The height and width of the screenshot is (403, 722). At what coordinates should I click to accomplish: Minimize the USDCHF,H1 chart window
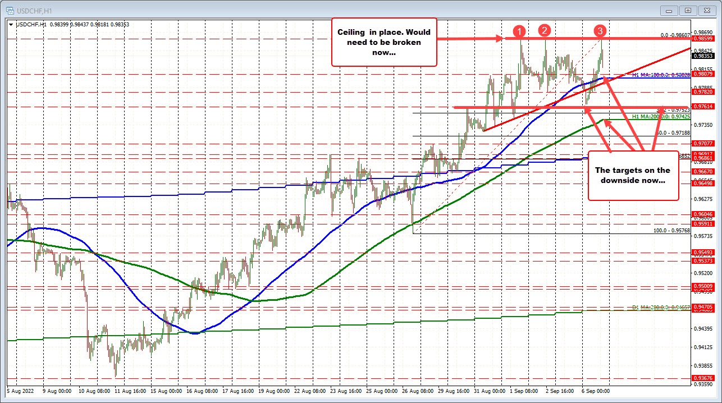(x=668, y=10)
